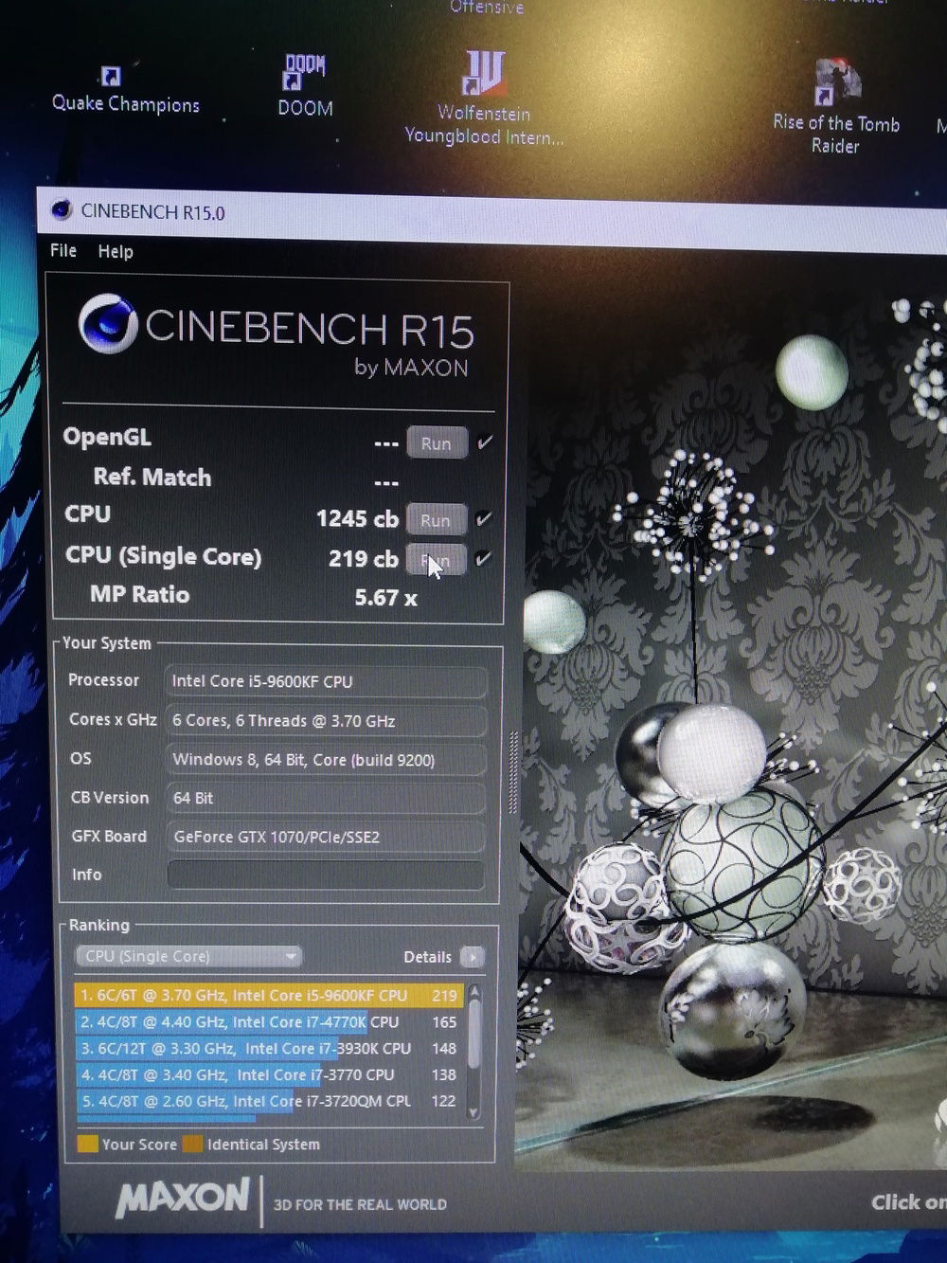Run the OpenGL benchmark
The height and width of the screenshot is (1263, 947).
coord(437,443)
